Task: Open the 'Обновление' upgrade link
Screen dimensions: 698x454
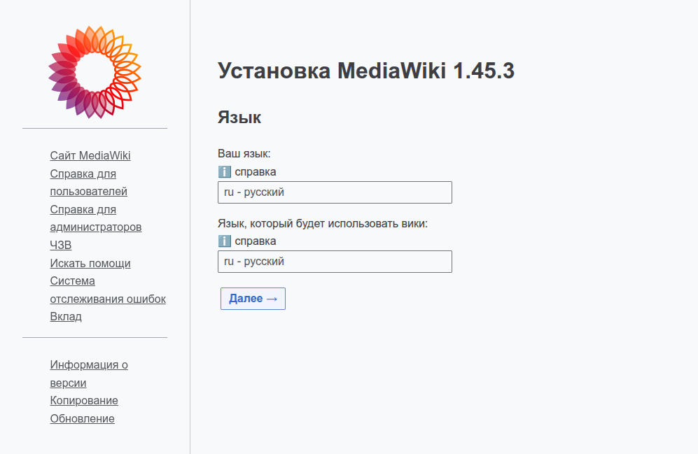Action: pos(82,418)
